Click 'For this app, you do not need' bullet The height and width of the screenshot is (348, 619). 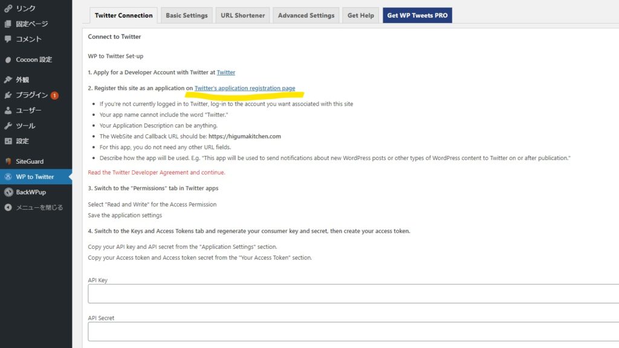(x=165, y=147)
